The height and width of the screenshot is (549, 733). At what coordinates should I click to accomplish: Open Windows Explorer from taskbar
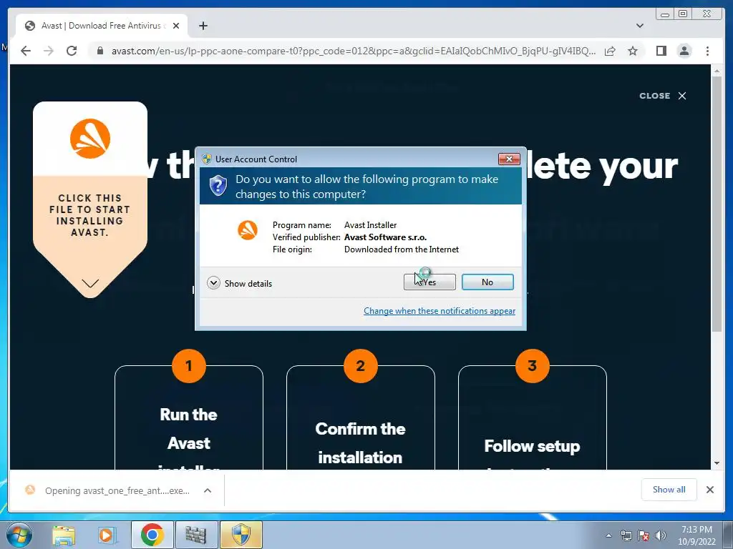click(x=64, y=535)
